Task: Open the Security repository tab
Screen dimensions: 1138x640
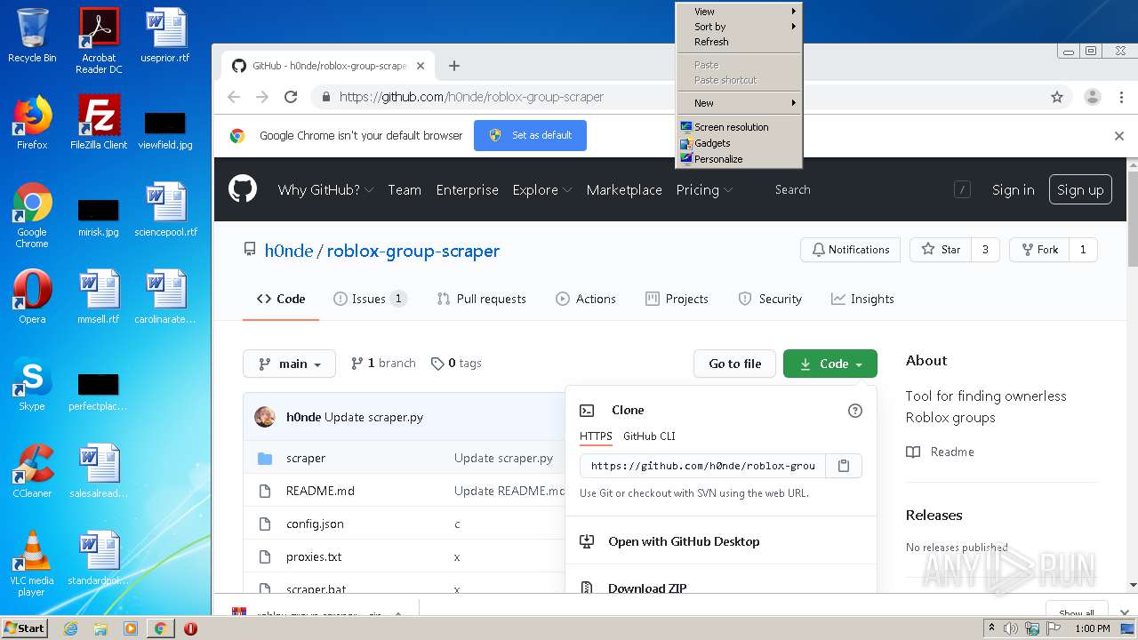Action: 770,299
